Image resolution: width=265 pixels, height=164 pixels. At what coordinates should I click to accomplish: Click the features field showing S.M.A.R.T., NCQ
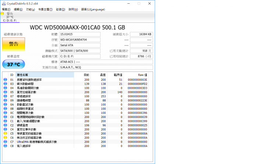click(106, 67)
